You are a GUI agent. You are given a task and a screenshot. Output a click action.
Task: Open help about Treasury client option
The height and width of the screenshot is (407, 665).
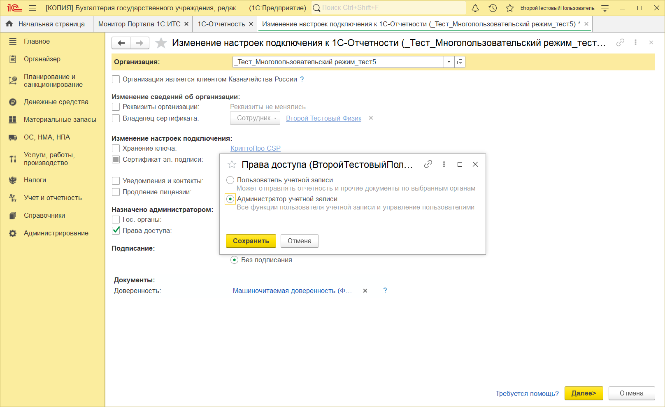point(302,79)
